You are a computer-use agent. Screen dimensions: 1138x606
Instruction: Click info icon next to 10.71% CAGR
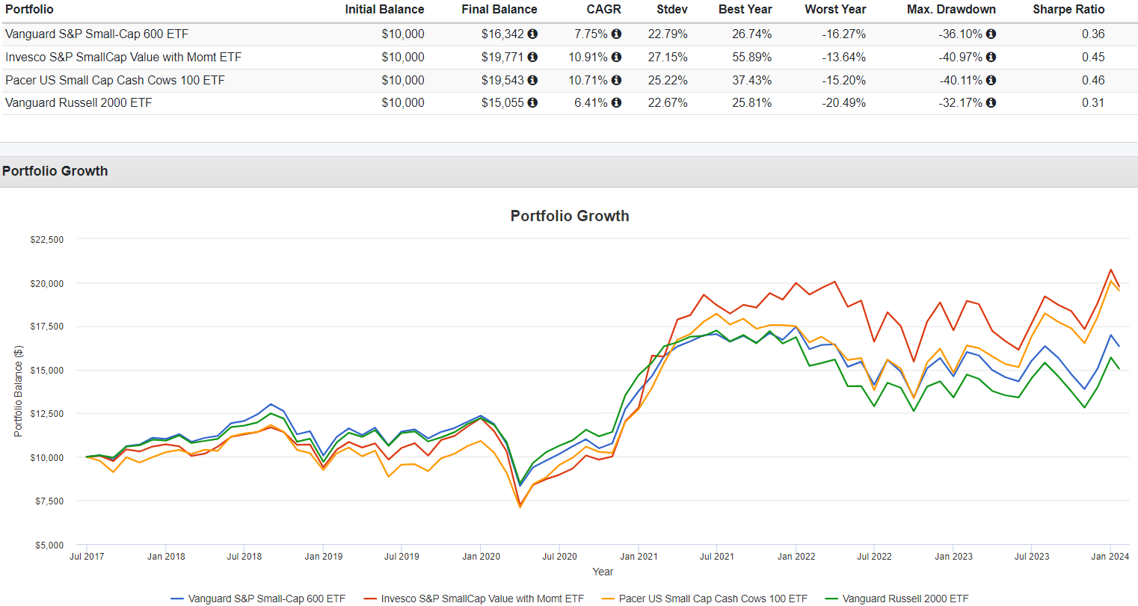click(616, 80)
